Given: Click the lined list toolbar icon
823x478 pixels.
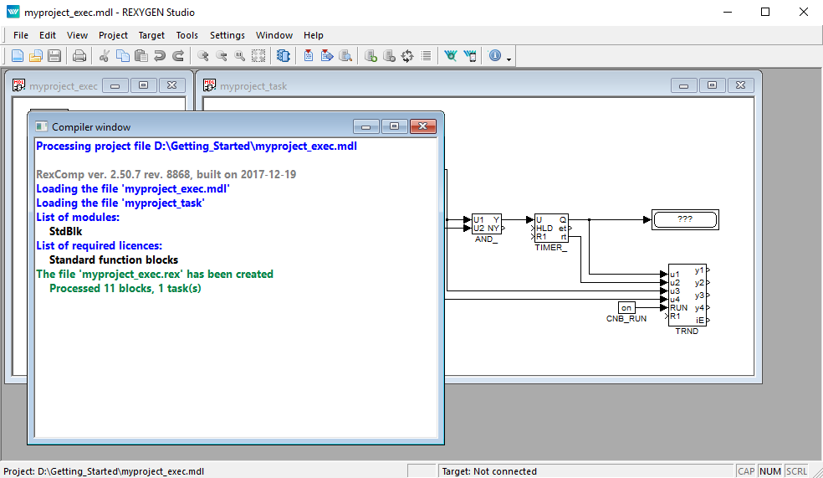Looking at the screenshot, I should coord(426,56).
